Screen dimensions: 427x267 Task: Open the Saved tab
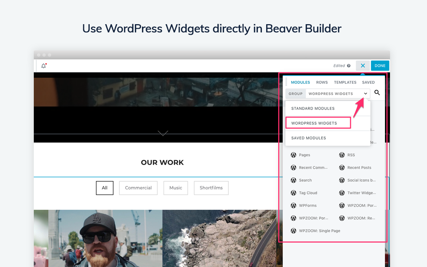click(x=368, y=82)
